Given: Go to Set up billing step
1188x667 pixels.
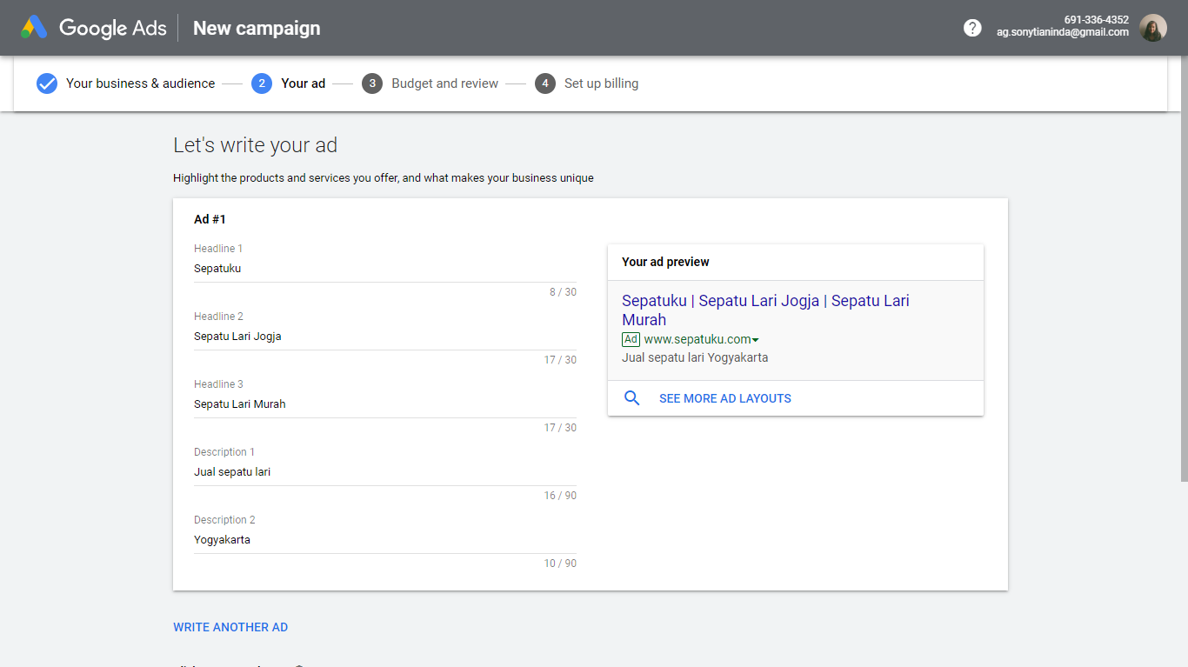Looking at the screenshot, I should tap(601, 83).
